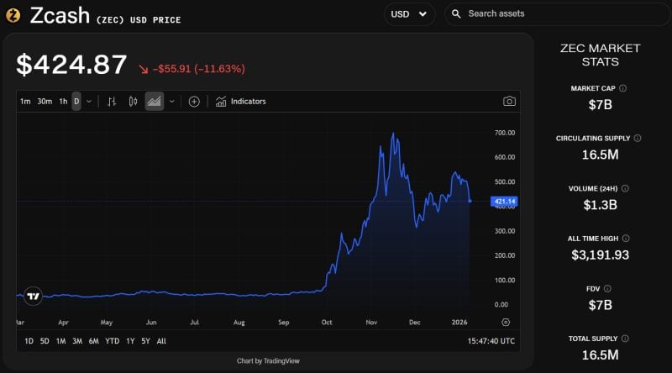Show info for Market Cap
672x373 pixels.
622,88
